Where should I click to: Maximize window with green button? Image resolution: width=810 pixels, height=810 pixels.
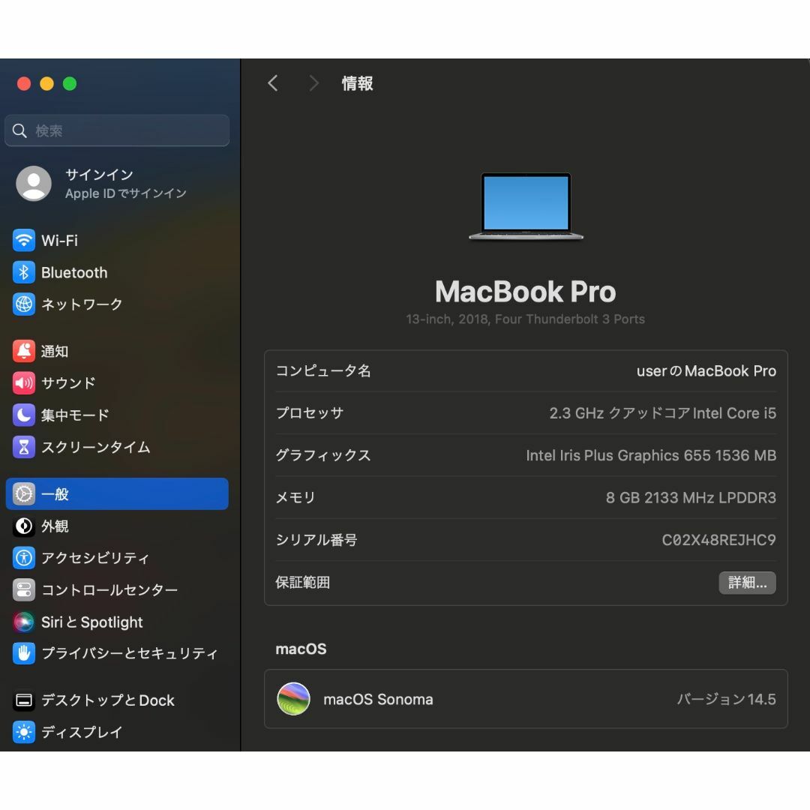[70, 84]
